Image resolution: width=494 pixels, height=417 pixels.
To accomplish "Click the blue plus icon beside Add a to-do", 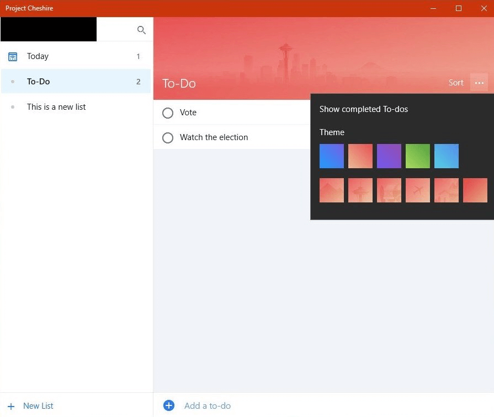I will [168, 405].
